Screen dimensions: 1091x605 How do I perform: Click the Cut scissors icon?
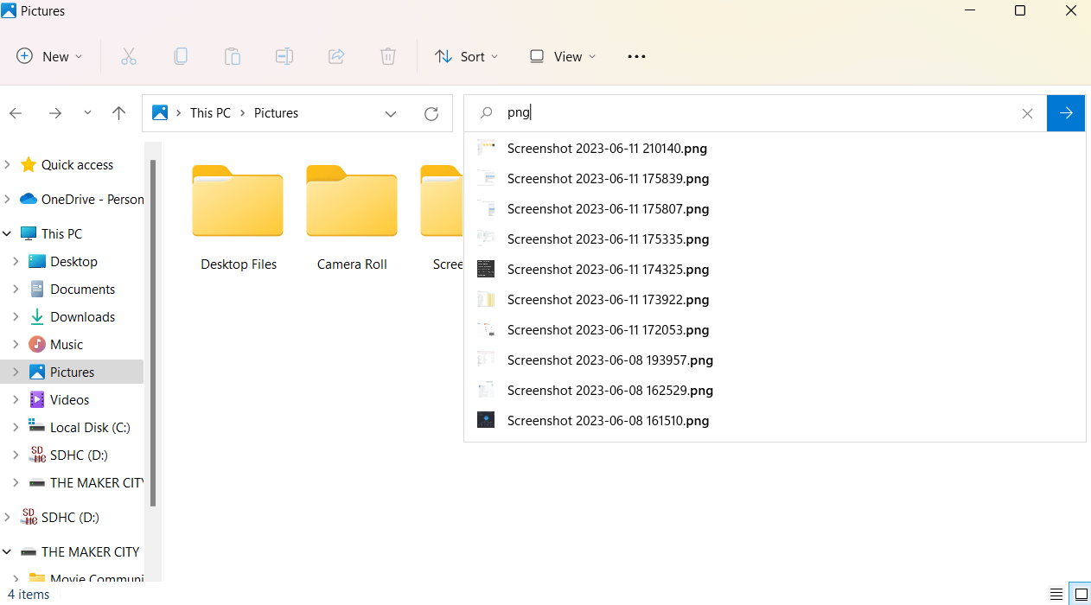click(129, 56)
